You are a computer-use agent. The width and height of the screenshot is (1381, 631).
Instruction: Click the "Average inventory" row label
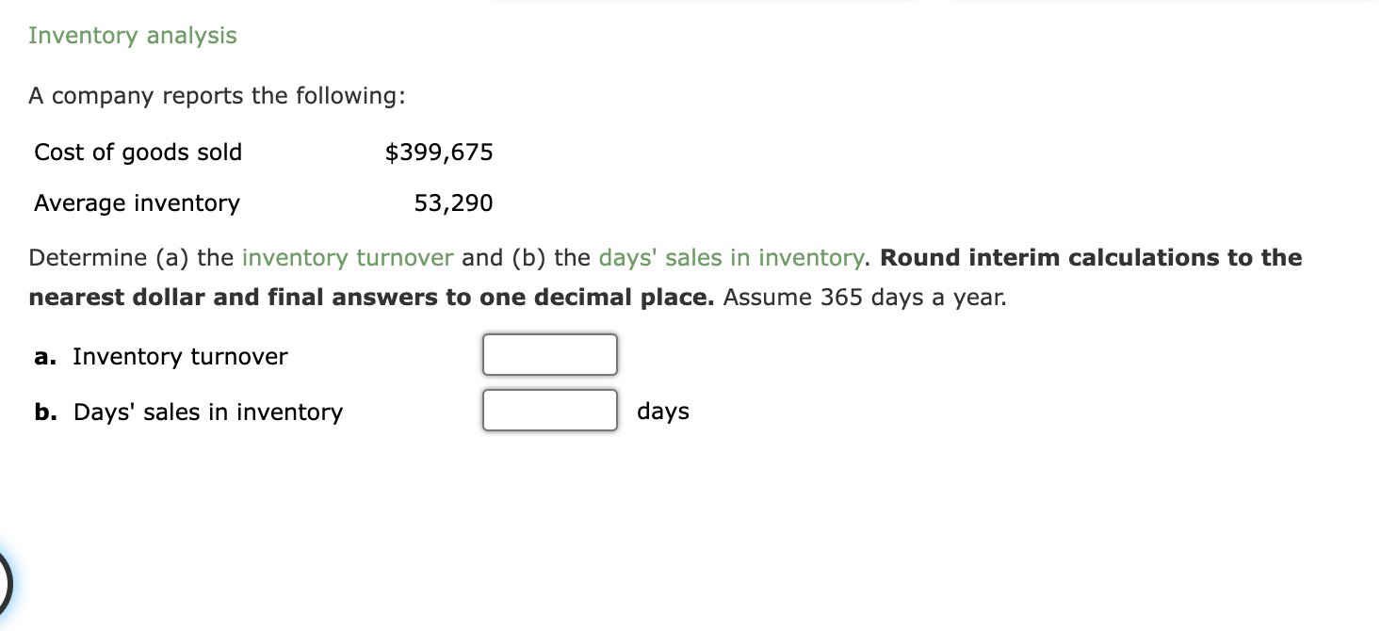coord(138,203)
